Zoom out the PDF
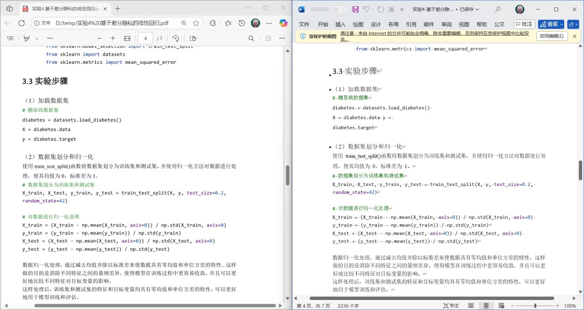 click(x=99, y=39)
